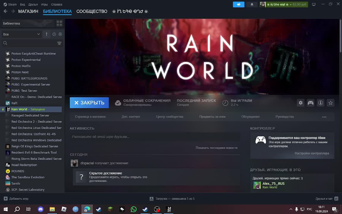Open the Steam menu

10,4
